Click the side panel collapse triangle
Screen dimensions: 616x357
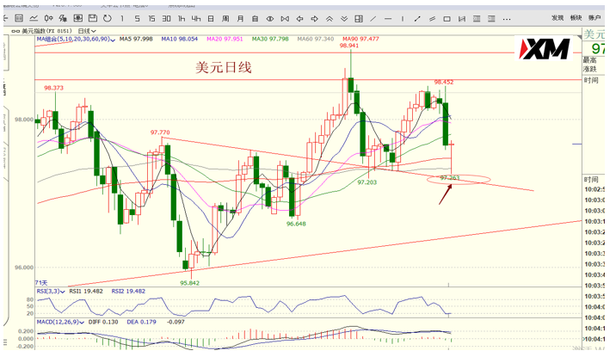(x=579, y=37)
